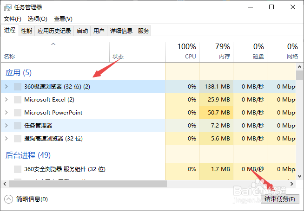This screenshot has height=211, width=304.
Task: Sort by the 磁盘 column header
Action: click(x=250, y=52)
